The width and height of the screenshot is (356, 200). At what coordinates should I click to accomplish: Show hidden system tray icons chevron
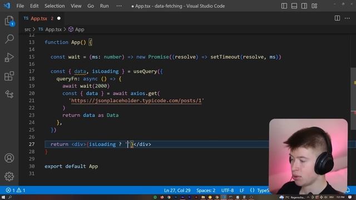pos(308,197)
